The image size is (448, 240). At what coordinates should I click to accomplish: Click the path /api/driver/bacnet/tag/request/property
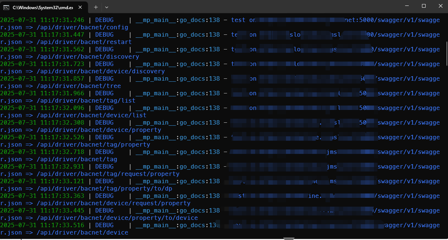[108, 174]
